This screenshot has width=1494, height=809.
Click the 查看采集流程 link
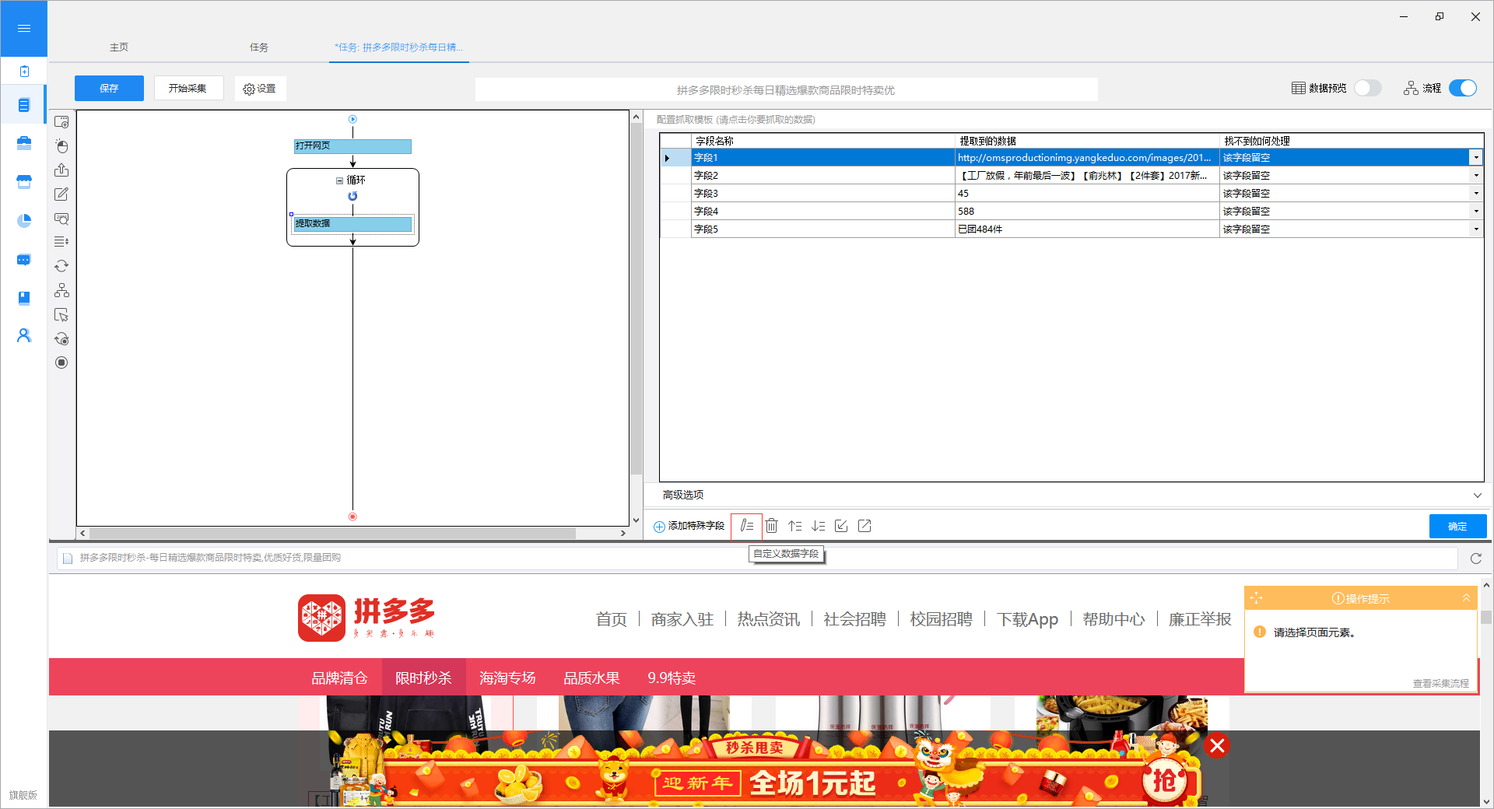pos(1441,684)
